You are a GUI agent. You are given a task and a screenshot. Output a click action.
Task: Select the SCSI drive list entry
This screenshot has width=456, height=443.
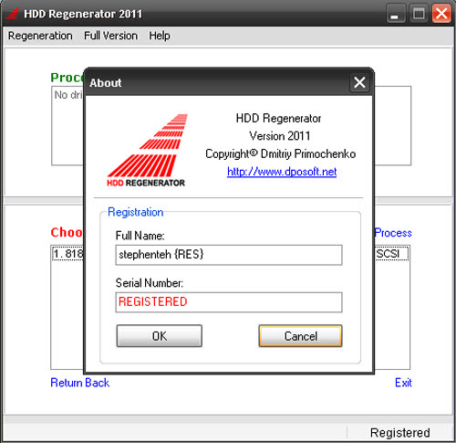pos(230,253)
